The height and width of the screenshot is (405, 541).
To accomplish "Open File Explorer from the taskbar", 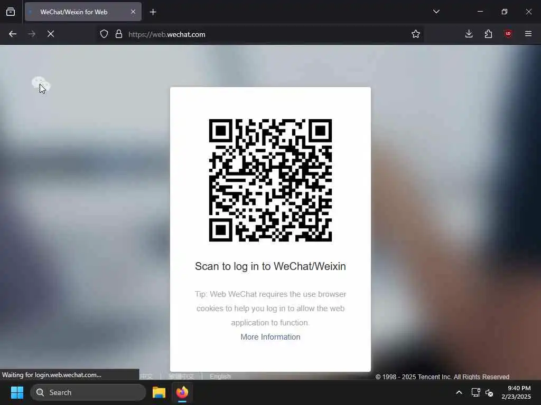I will click(158, 392).
